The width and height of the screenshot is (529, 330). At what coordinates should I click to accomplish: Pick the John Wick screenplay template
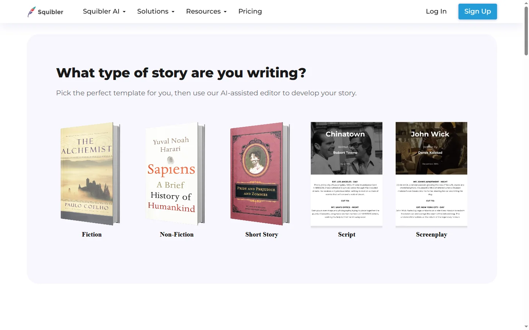[431, 174]
